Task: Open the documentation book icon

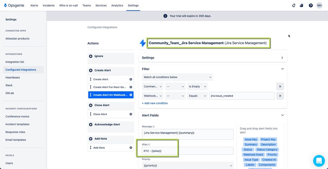Action: [301, 6]
